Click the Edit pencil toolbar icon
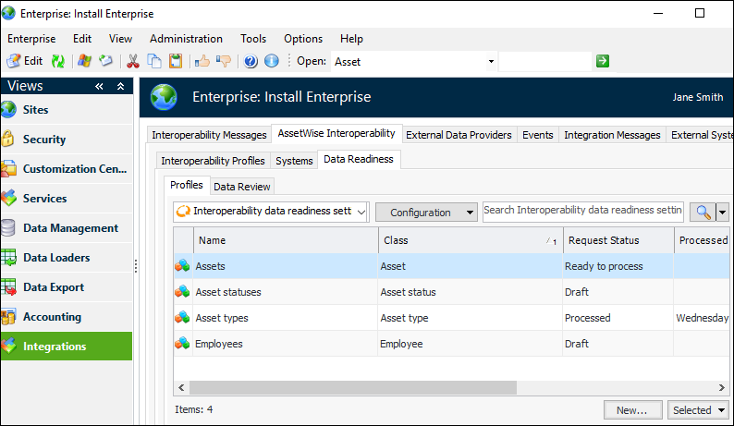Viewport: 734px width, 426px height. 14,61
